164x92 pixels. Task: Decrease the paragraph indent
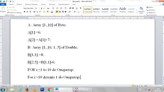70,8
